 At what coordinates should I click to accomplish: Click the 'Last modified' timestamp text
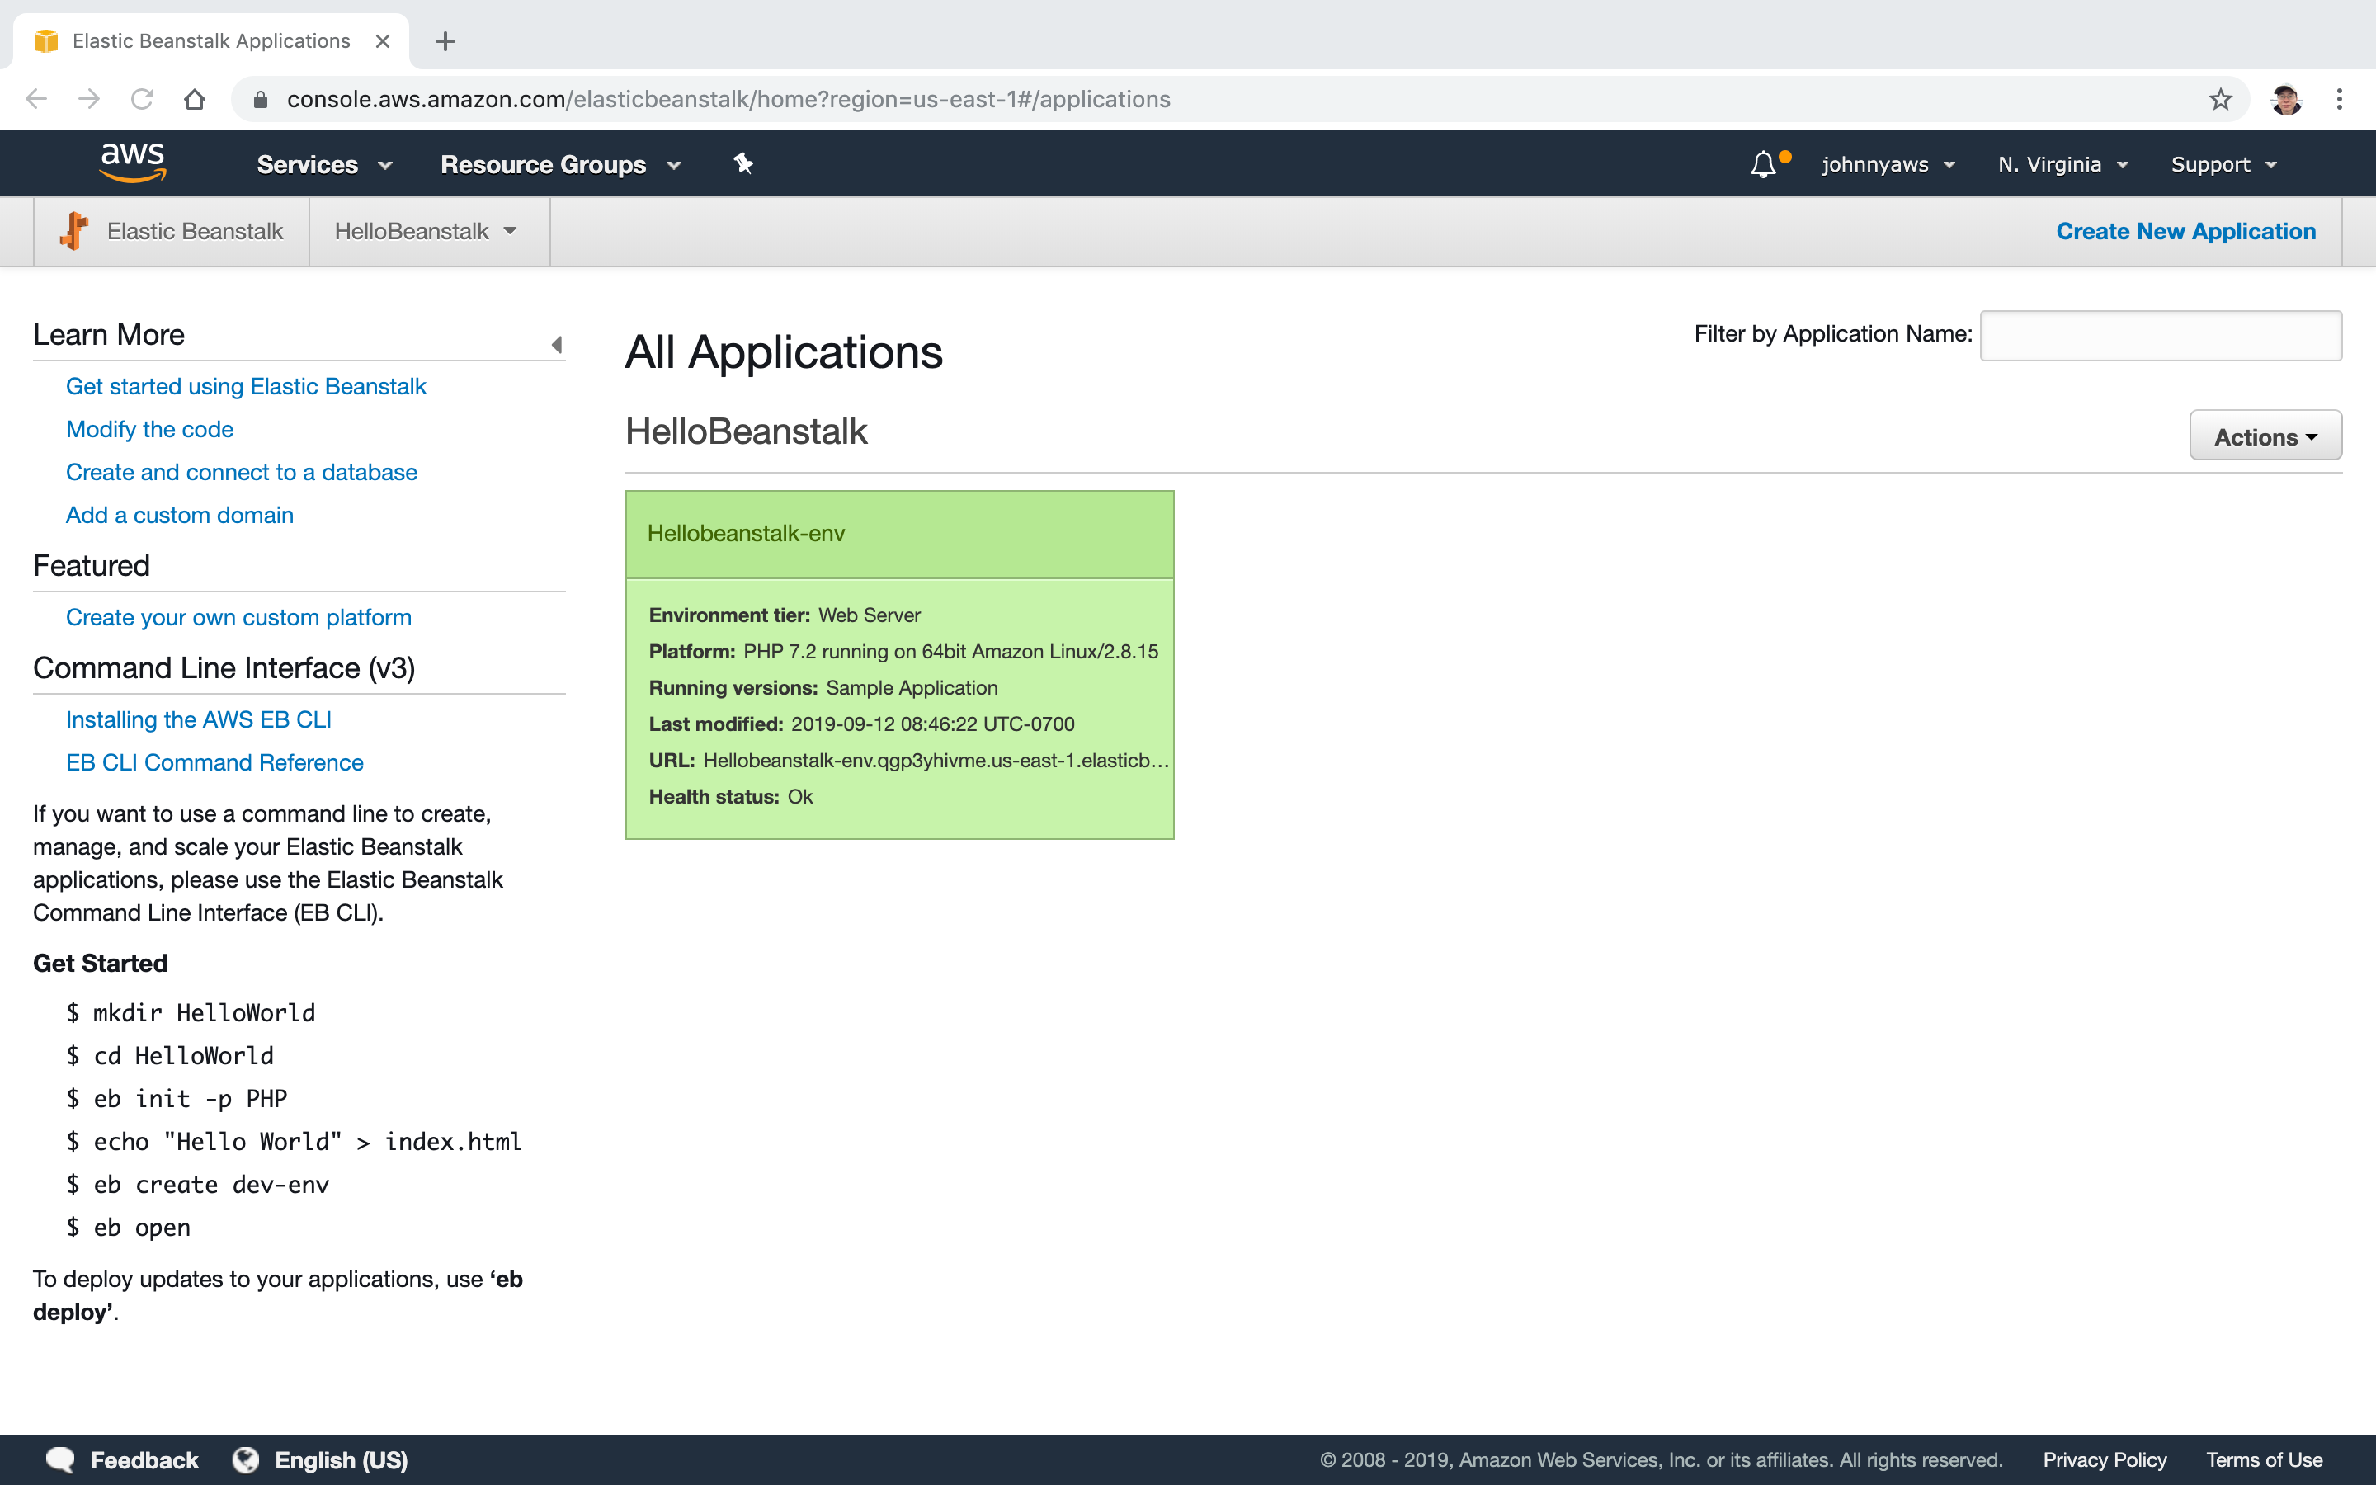(x=861, y=724)
